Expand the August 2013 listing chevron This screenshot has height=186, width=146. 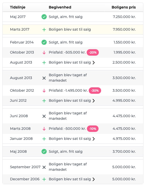coord(94,63)
